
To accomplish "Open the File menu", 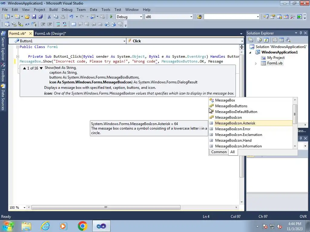I will coord(5,10).
